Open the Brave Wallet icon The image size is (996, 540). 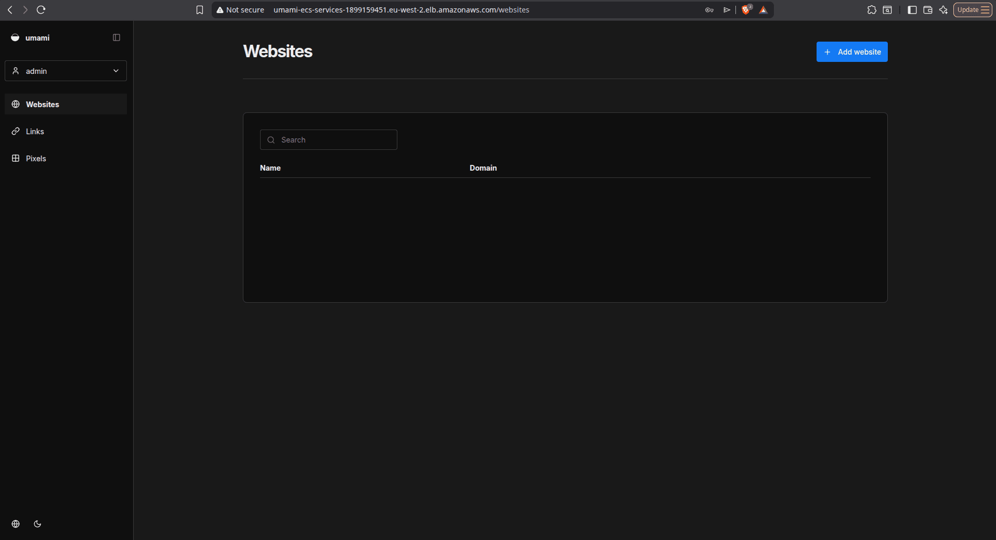928,10
